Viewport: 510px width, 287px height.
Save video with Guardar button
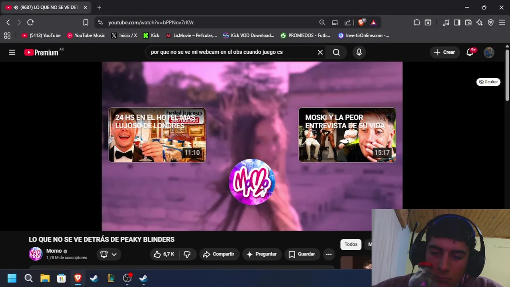click(x=302, y=254)
